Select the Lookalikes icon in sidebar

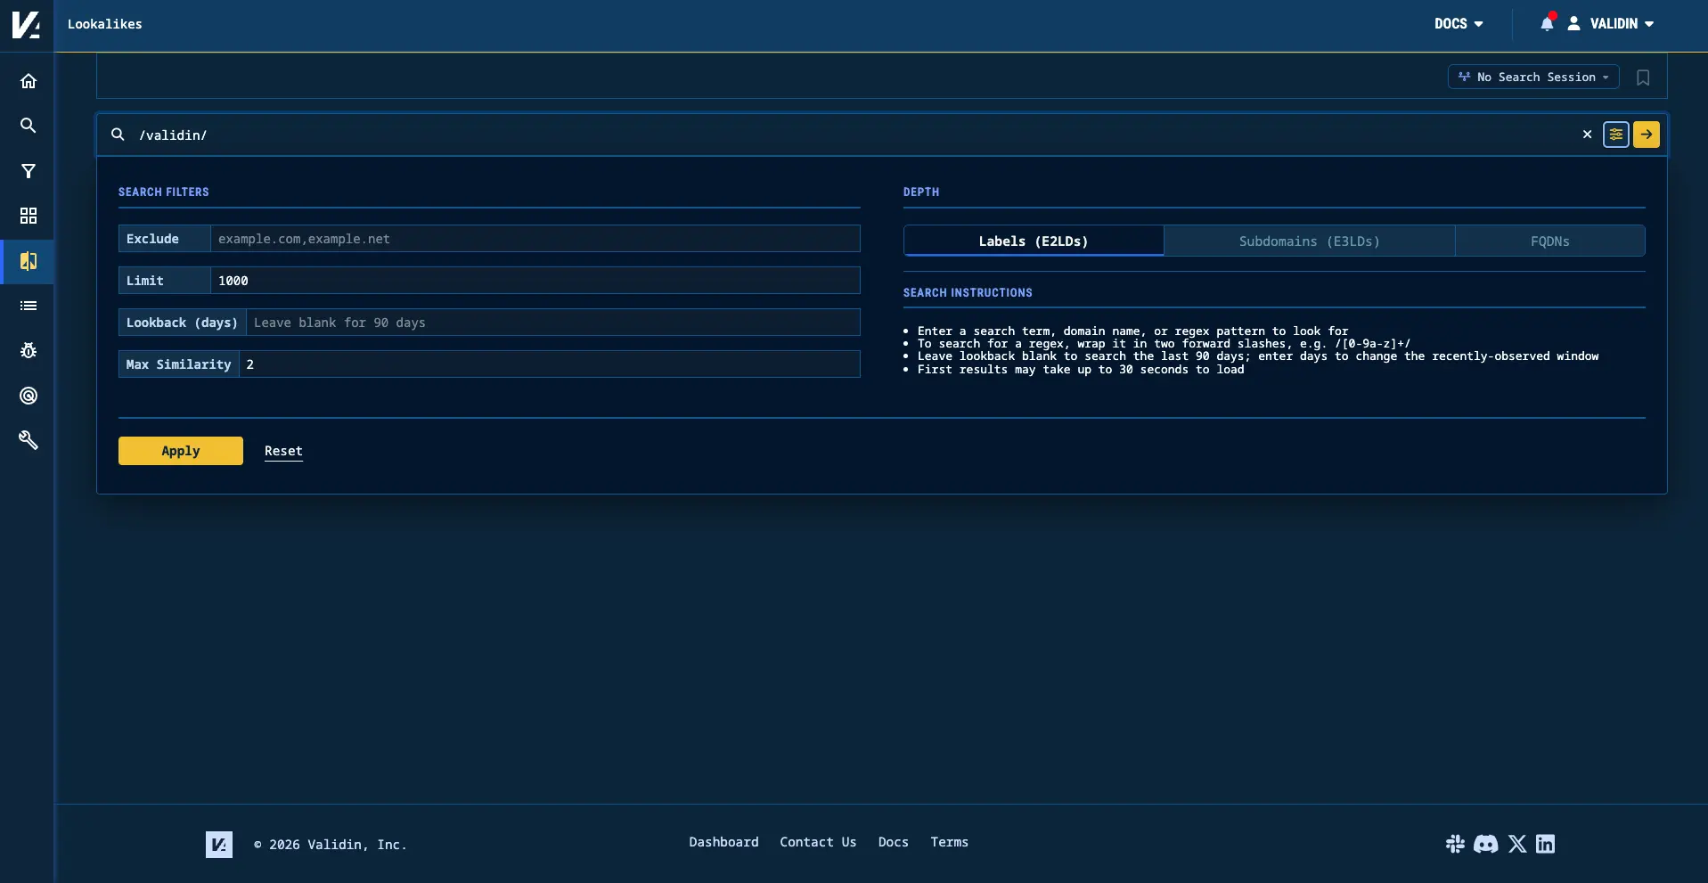[29, 261]
